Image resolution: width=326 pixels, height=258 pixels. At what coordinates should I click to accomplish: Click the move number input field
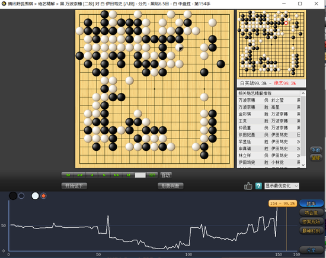pyautogui.click(x=140, y=175)
